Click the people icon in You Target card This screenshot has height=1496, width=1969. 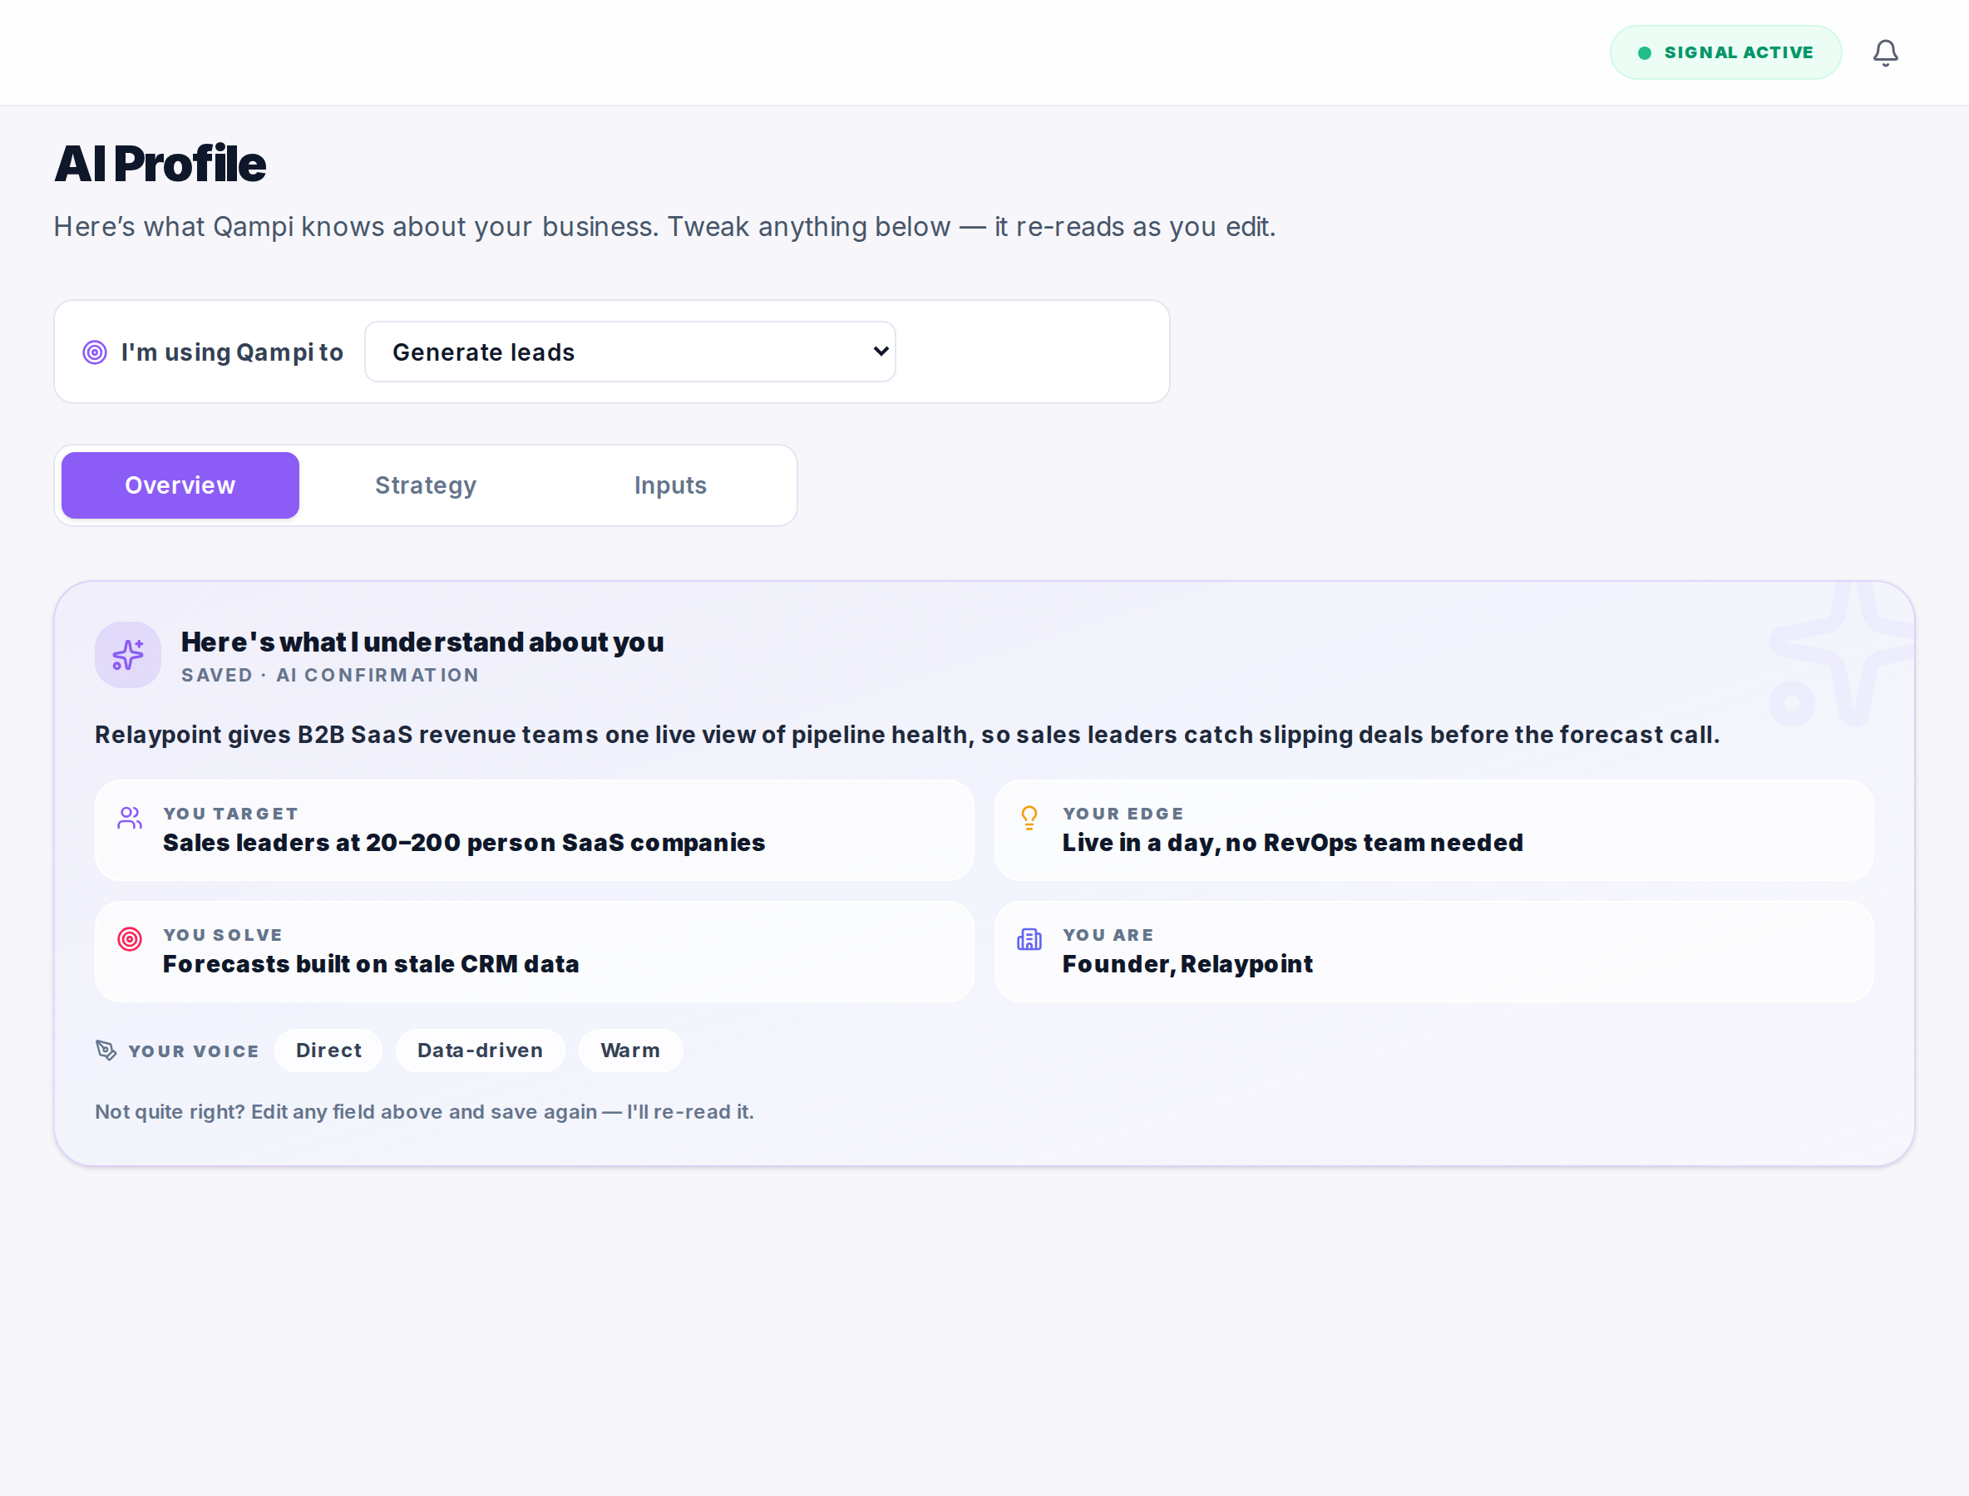click(129, 819)
